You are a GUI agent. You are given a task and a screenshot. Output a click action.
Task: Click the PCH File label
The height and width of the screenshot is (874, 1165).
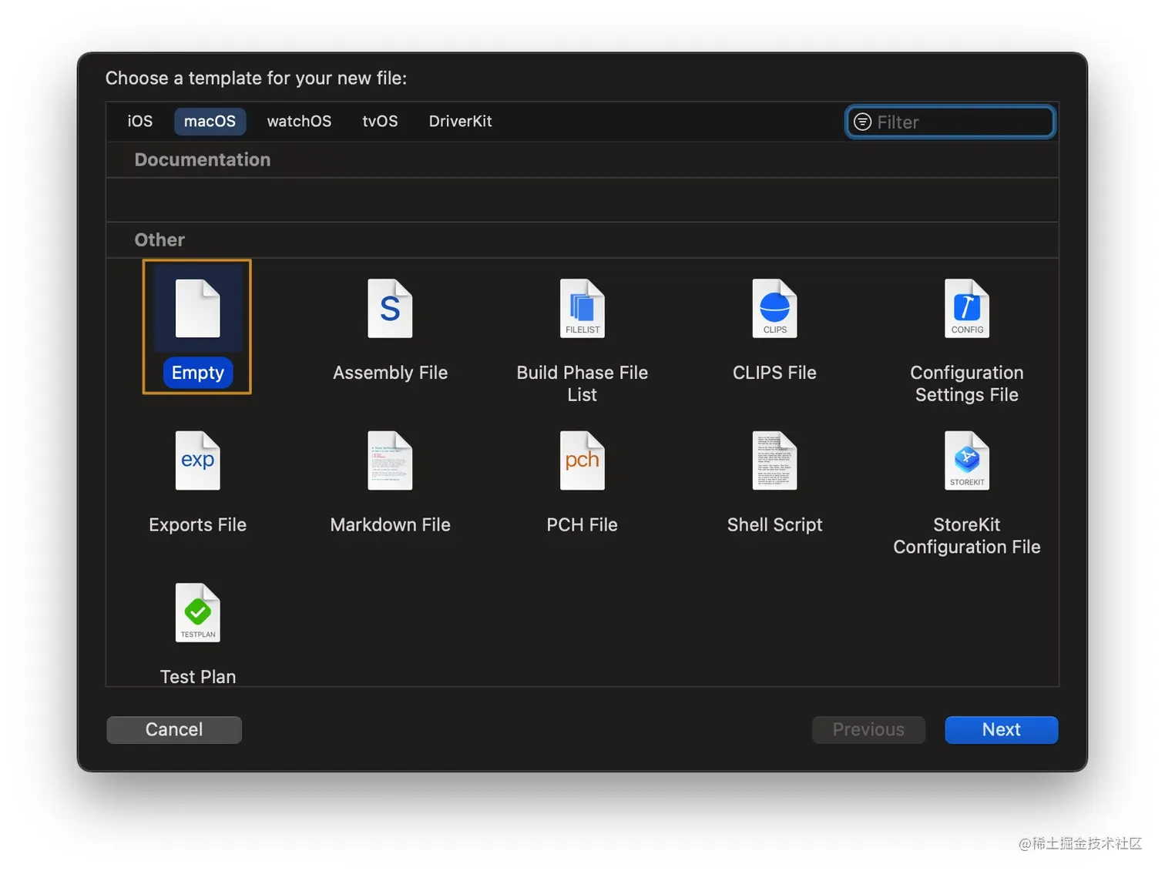(582, 524)
